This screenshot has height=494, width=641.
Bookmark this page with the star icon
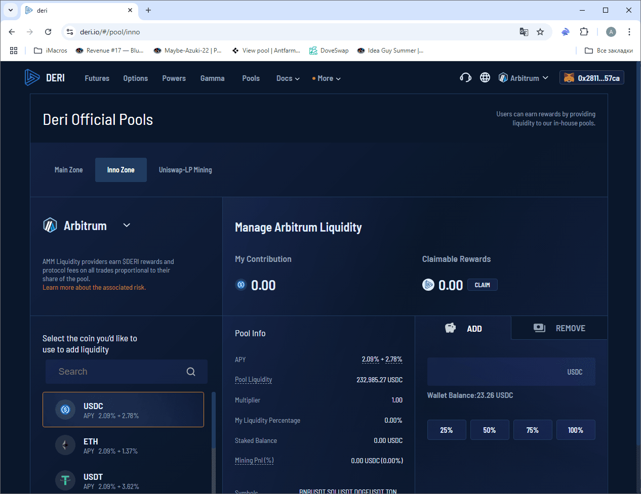pos(540,32)
